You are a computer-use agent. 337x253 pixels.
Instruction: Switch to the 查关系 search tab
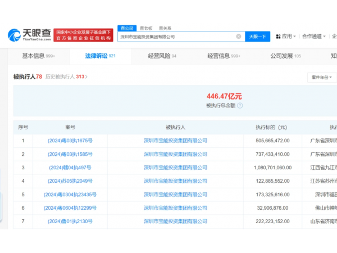[x=165, y=28]
